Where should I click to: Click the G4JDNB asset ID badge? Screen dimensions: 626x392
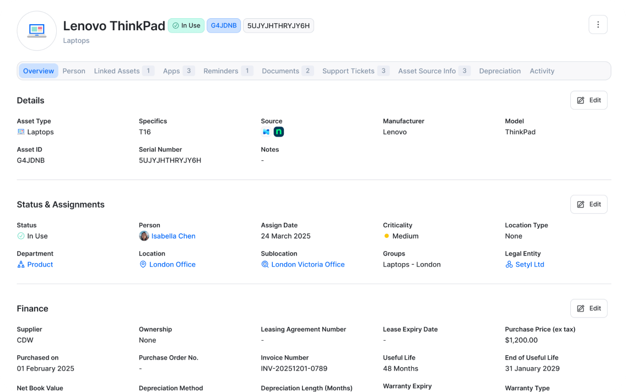click(224, 25)
